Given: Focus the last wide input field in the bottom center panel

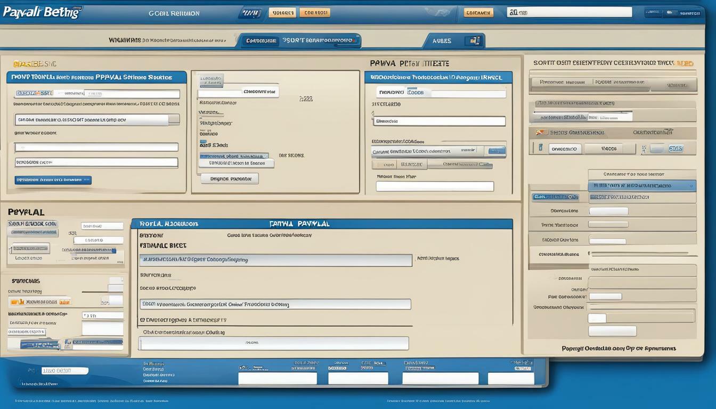Looking at the screenshot, I should coord(273,343).
